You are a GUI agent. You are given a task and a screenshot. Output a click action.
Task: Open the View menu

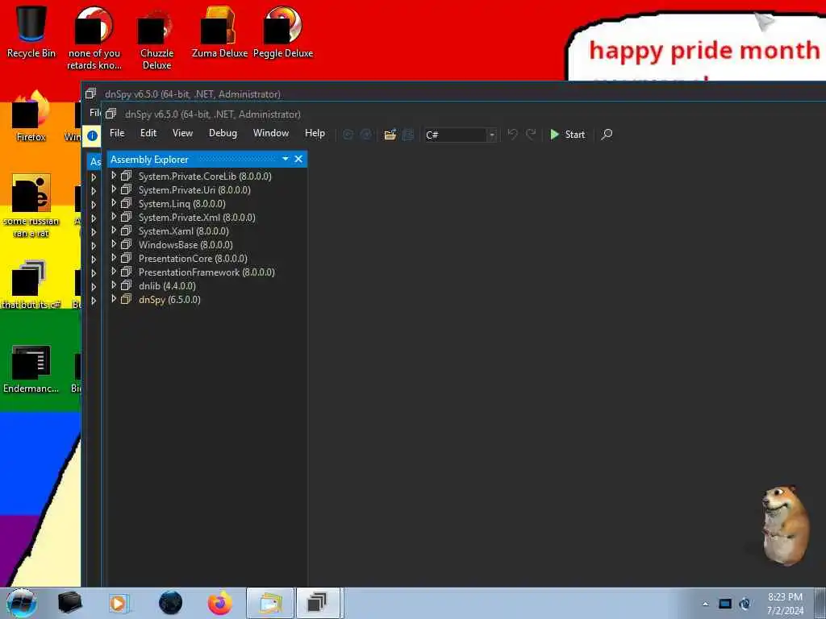[182, 133]
